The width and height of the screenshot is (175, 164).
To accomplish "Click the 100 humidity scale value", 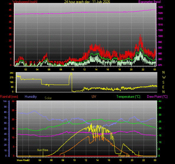I will click(5, 101).
